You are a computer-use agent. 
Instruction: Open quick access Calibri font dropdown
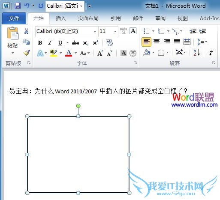coord(81,6)
